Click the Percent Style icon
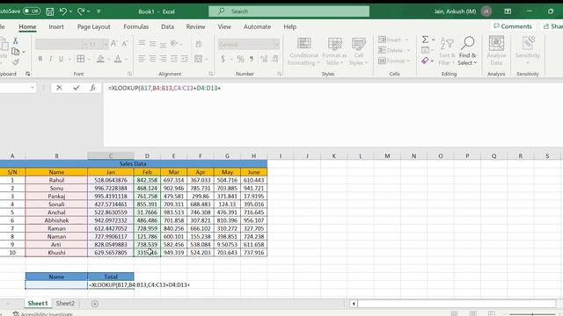This screenshot has height=316, width=563. pyautogui.click(x=240, y=59)
